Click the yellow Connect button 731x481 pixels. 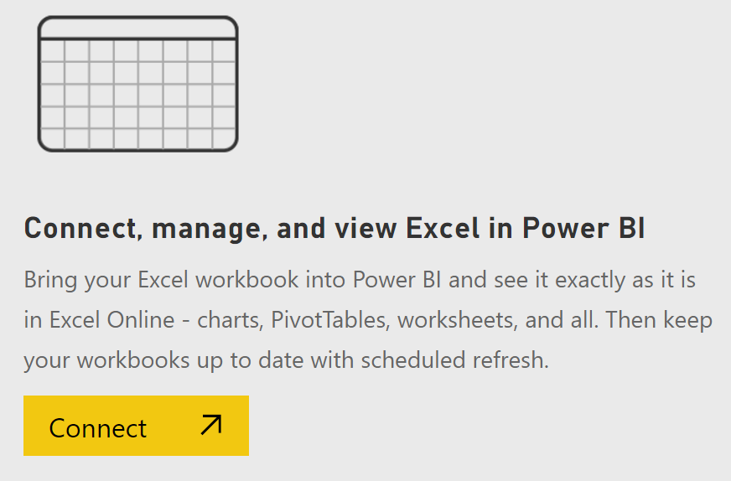[136, 426]
